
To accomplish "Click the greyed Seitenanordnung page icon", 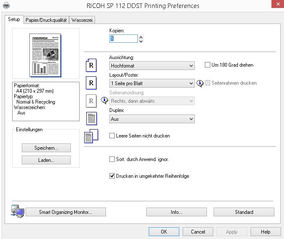I will (91, 101).
